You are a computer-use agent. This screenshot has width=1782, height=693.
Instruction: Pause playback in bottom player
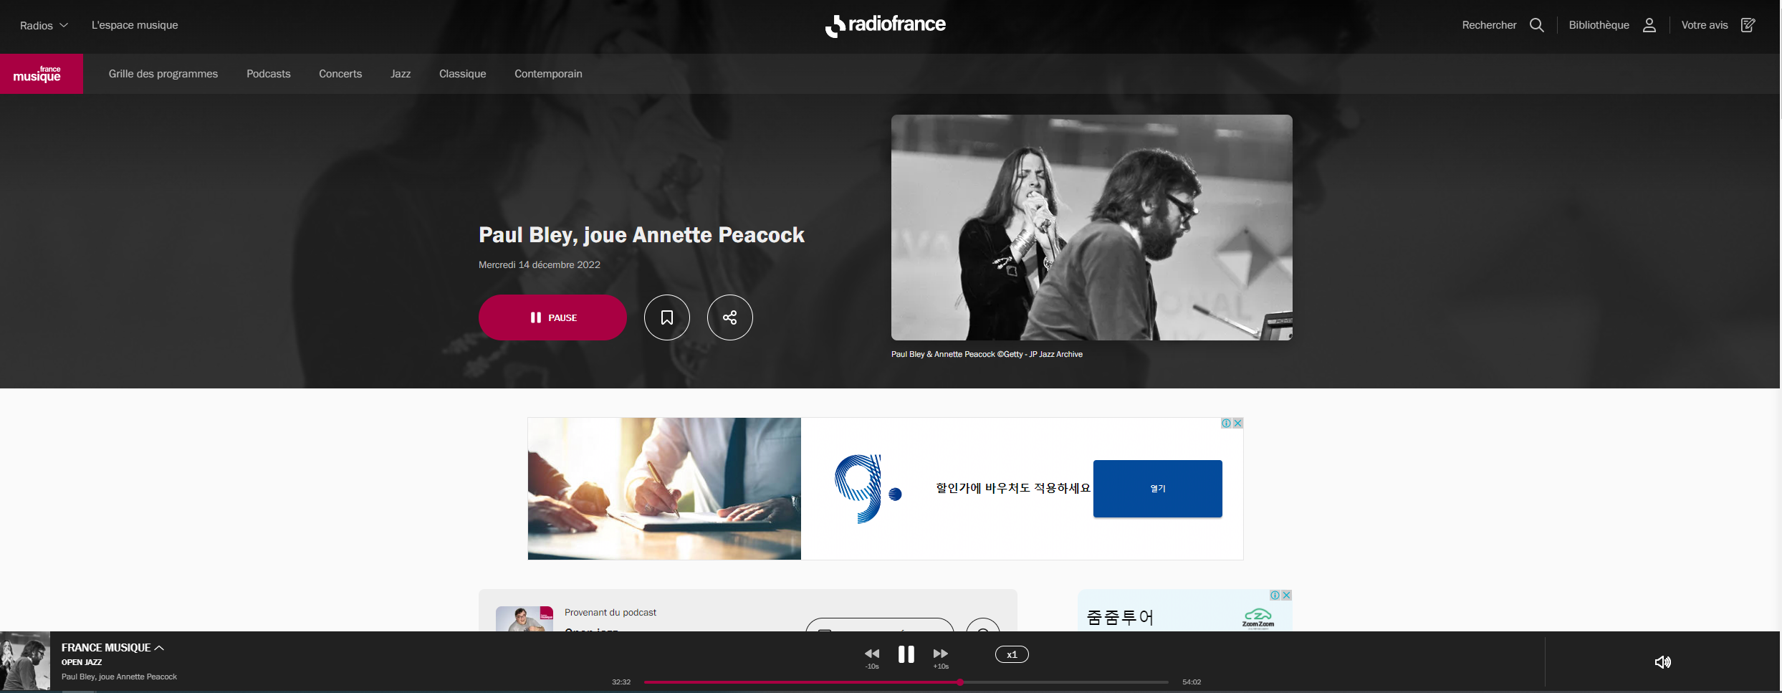[x=906, y=654]
